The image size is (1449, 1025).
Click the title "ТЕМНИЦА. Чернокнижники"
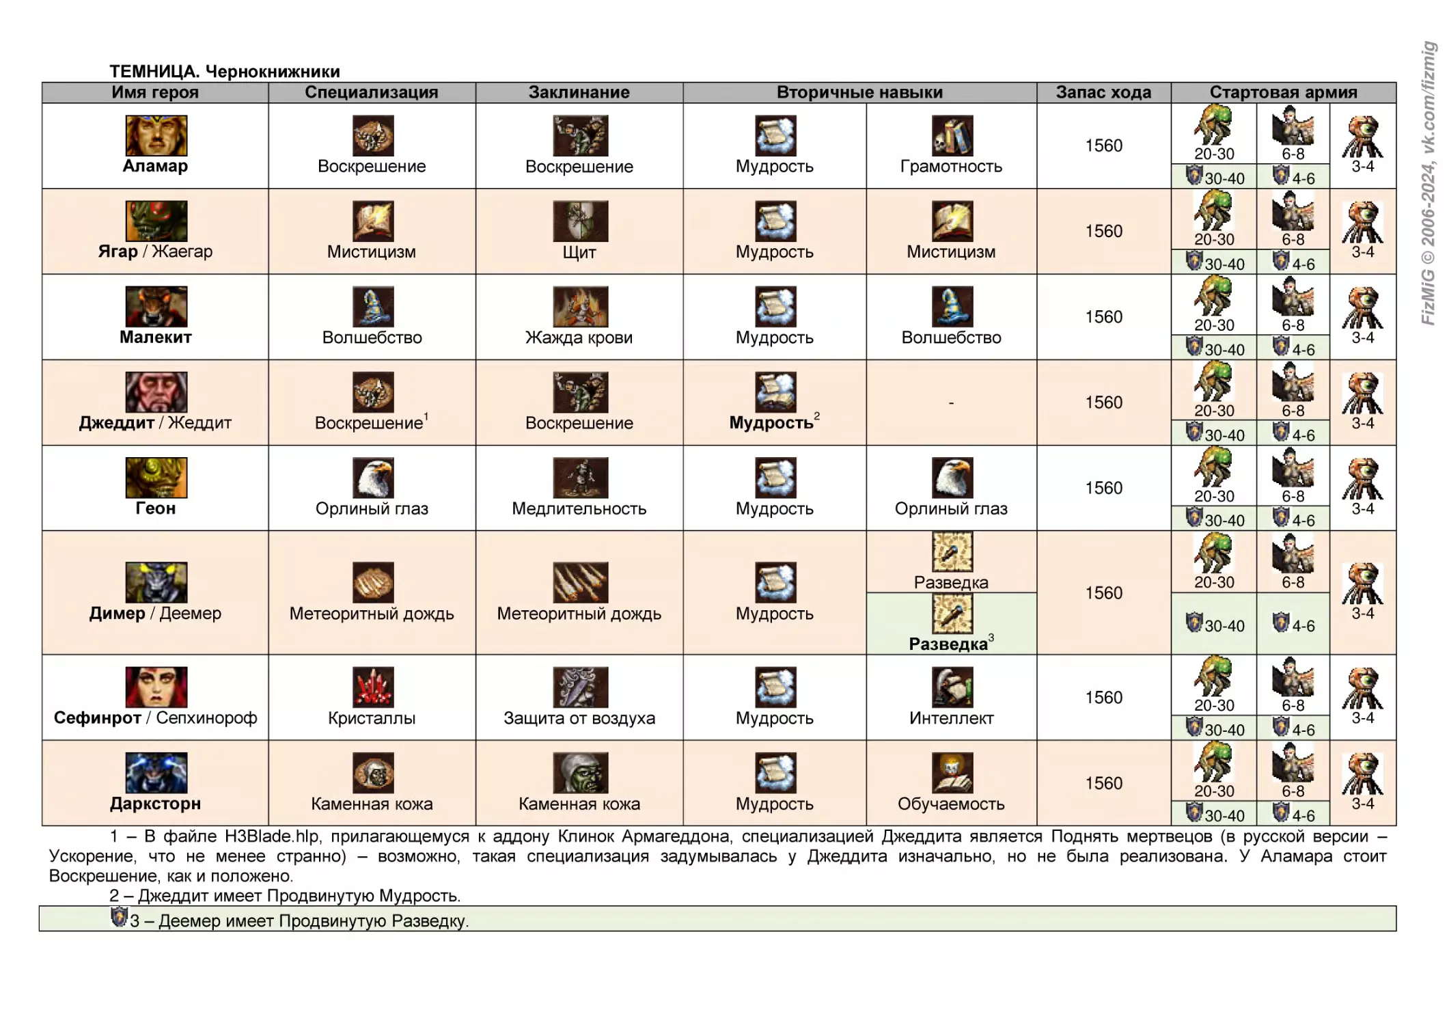[225, 72]
